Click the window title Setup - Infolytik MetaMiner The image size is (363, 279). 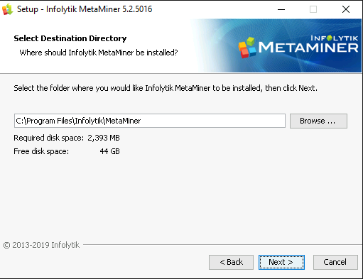click(85, 9)
